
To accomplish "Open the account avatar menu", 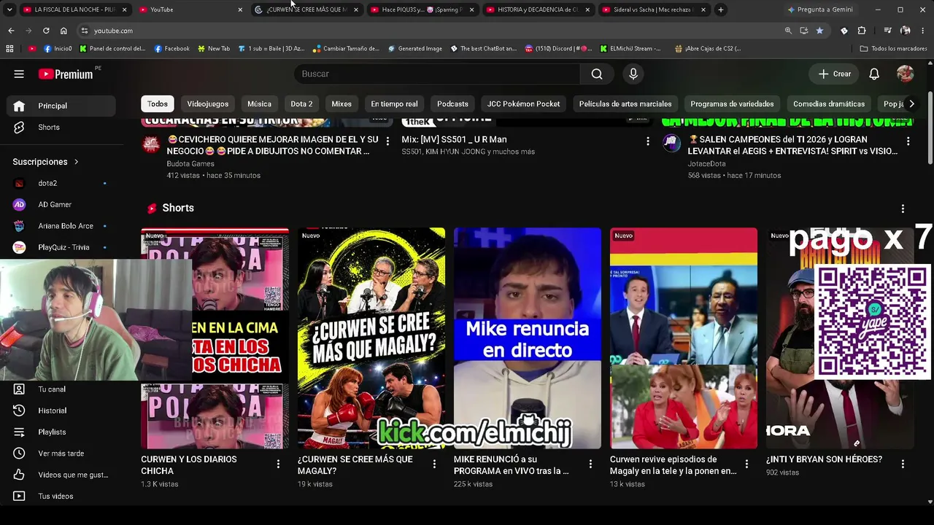I will point(906,74).
